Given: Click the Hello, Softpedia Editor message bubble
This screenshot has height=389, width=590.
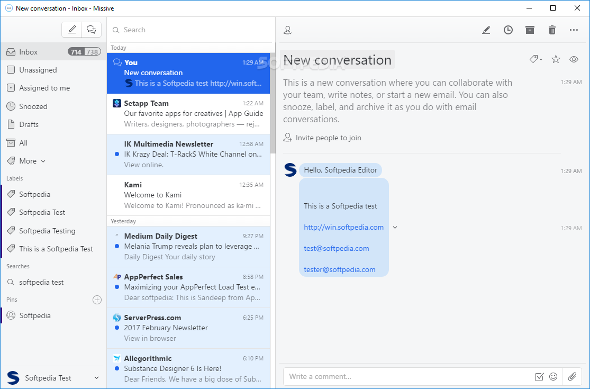Looking at the screenshot, I should [340, 170].
